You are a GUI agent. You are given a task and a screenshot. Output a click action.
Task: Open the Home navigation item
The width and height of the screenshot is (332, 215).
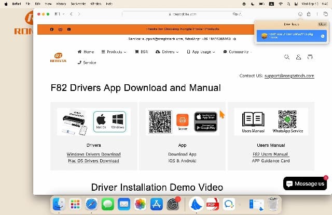coord(86,52)
